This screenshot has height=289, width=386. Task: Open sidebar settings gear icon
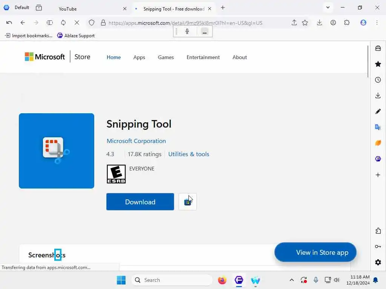[x=378, y=262]
